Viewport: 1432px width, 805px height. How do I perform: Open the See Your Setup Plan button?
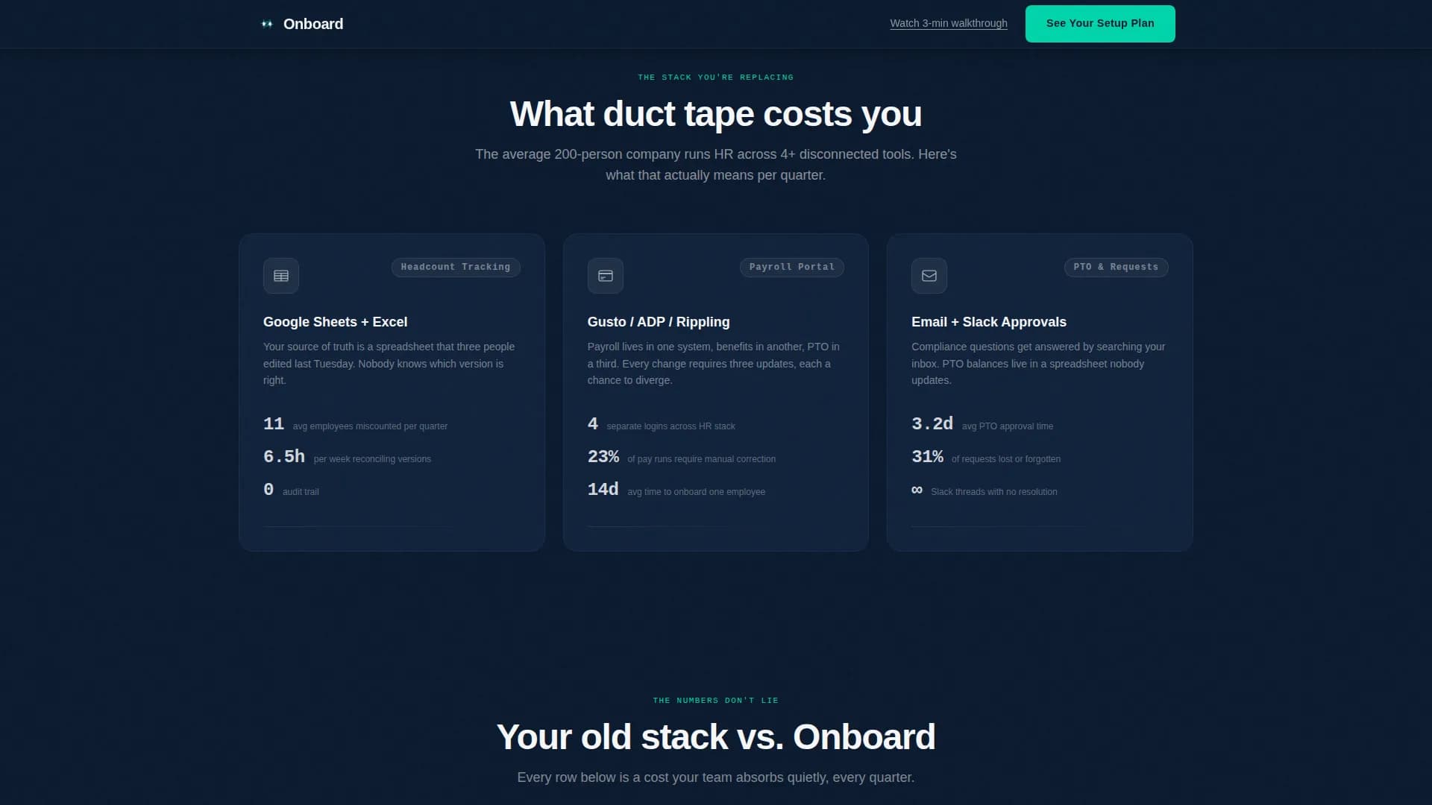coord(1100,24)
